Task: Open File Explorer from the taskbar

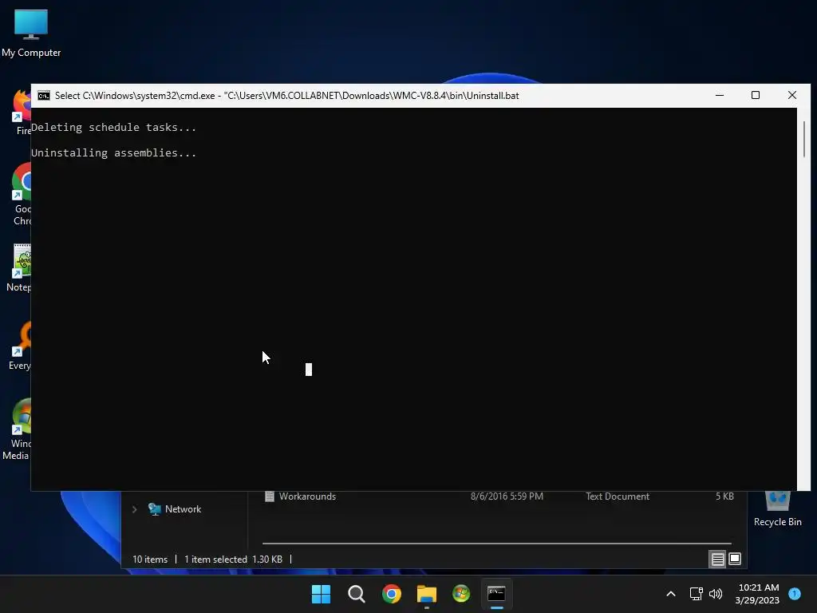Action: click(426, 594)
